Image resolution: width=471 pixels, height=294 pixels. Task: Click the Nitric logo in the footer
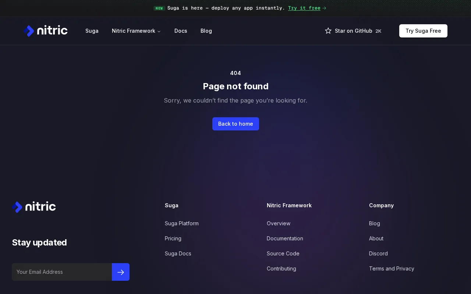point(34,207)
